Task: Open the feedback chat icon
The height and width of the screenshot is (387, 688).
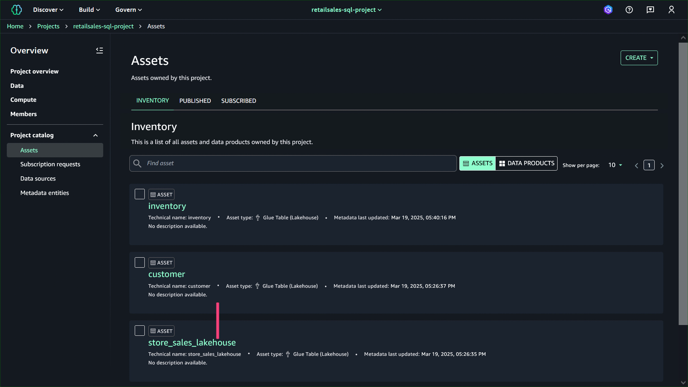Action: tap(650, 10)
